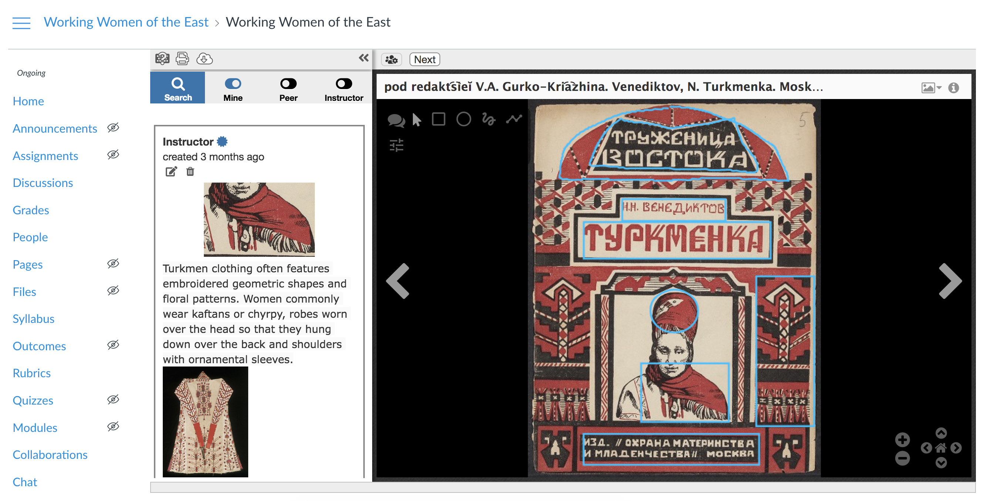
Task: Toggle the Mine annotations switch
Action: [233, 83]
